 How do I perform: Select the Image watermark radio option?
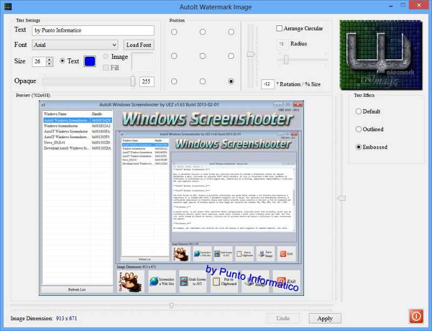(x=105, y=57)
